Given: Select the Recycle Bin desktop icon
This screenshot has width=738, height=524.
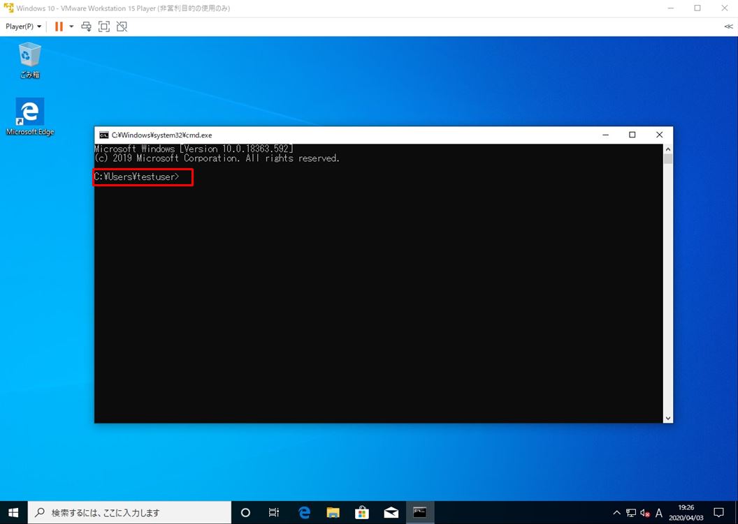Looking at the screenshot, I should [29, 60].
